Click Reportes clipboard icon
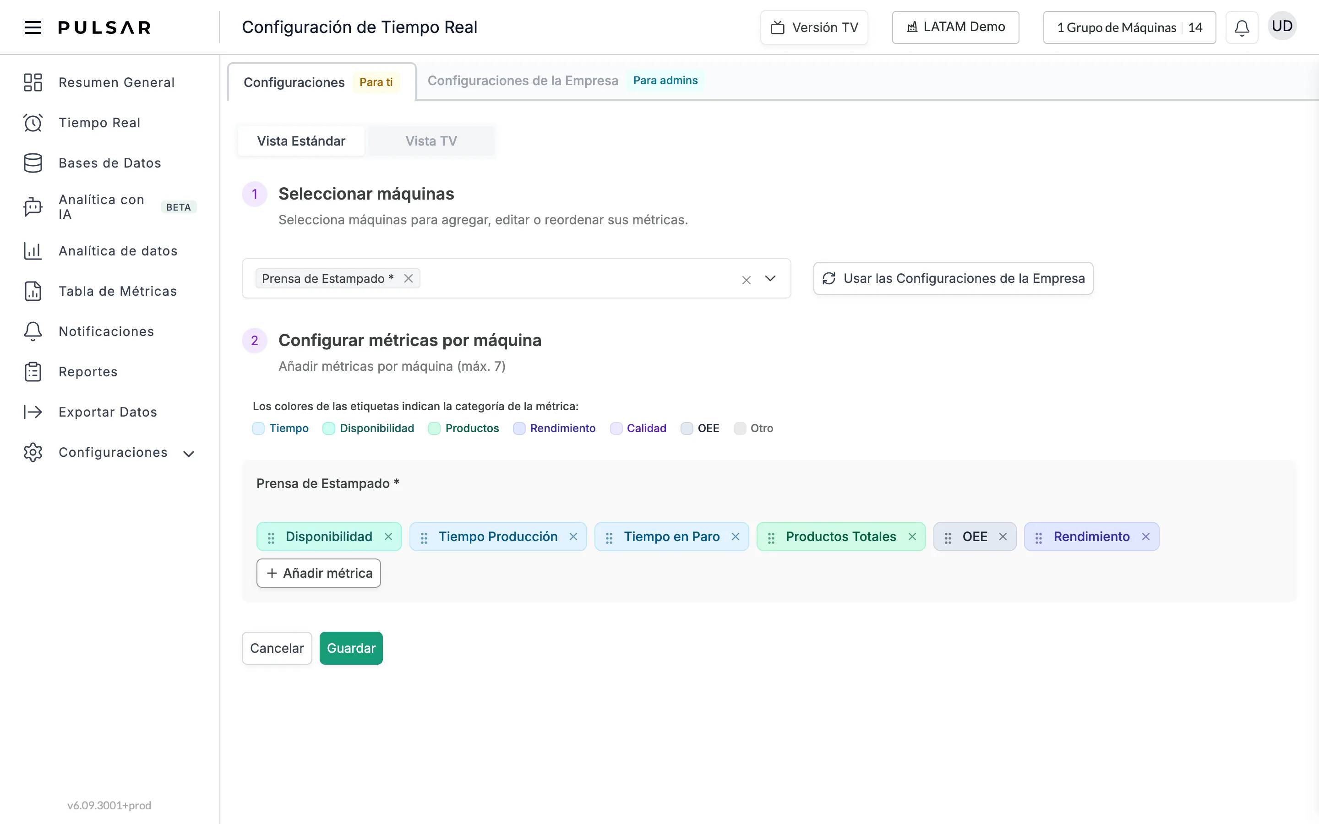 [33, 372]
